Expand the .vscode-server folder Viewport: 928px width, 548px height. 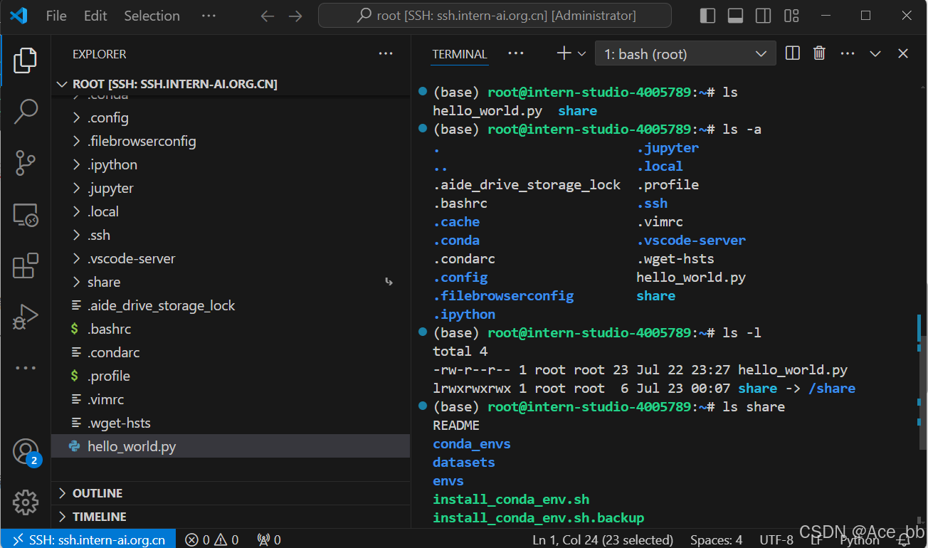click(231, 258)
